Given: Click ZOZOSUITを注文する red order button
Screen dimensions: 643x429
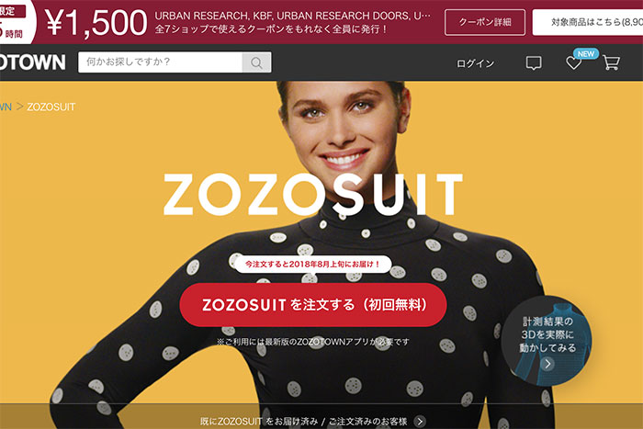Looking at the screenshot, I should 313,305.
